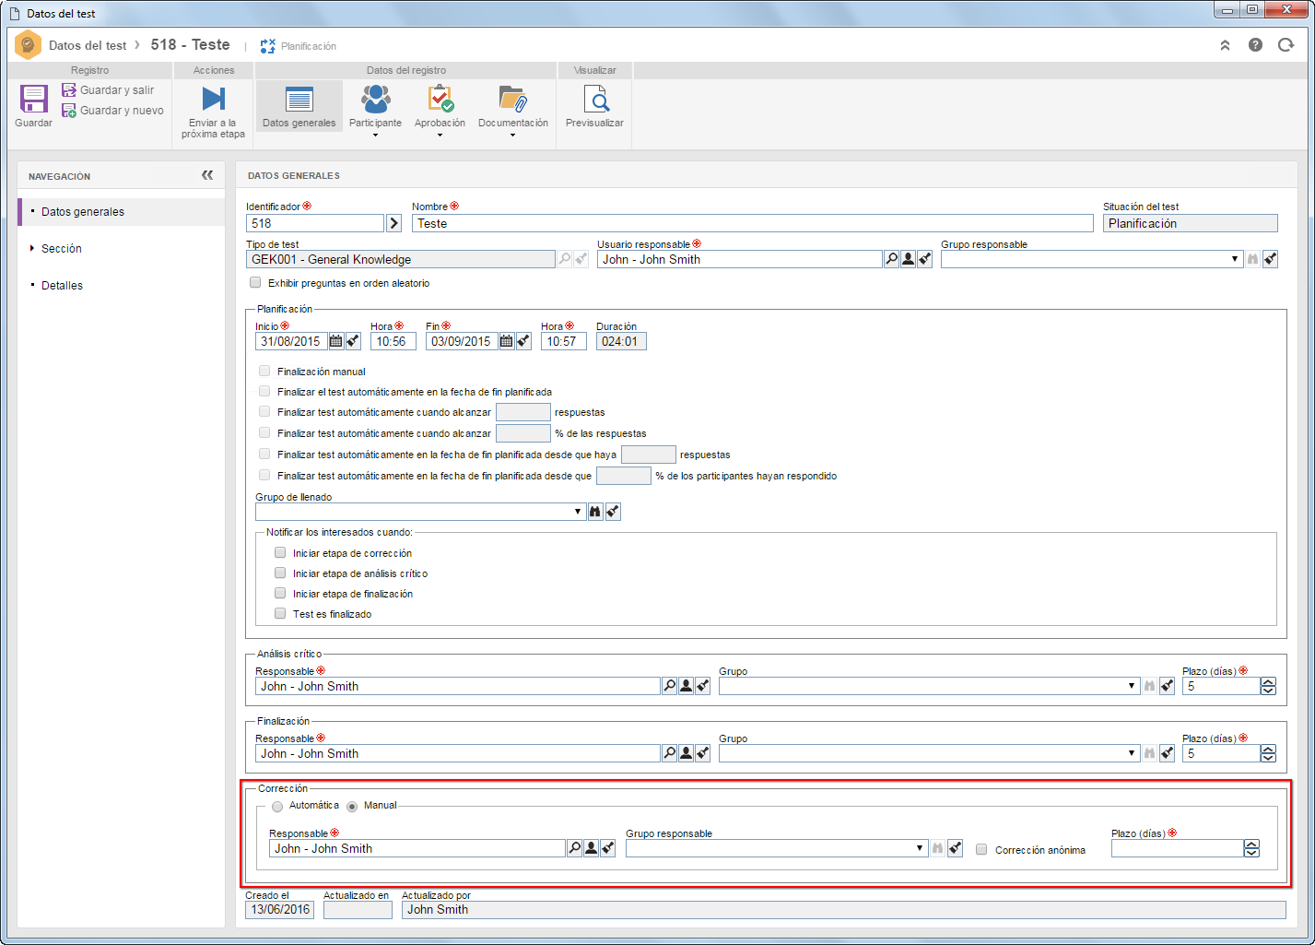Clear Análisis crítico Responsable with eraser
The height and width of the screenshot is (945, 1315).
click(703, 686)
